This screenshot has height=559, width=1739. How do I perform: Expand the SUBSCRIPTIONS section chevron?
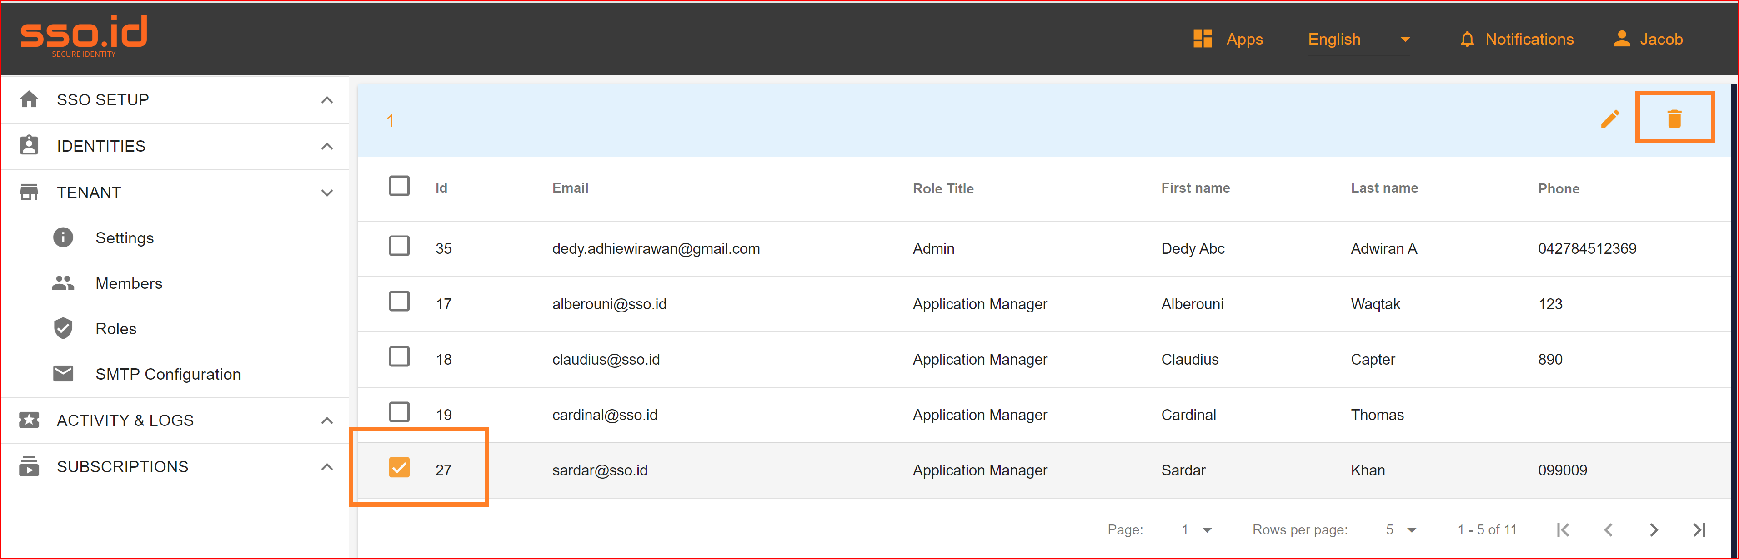tap(327, 467)
